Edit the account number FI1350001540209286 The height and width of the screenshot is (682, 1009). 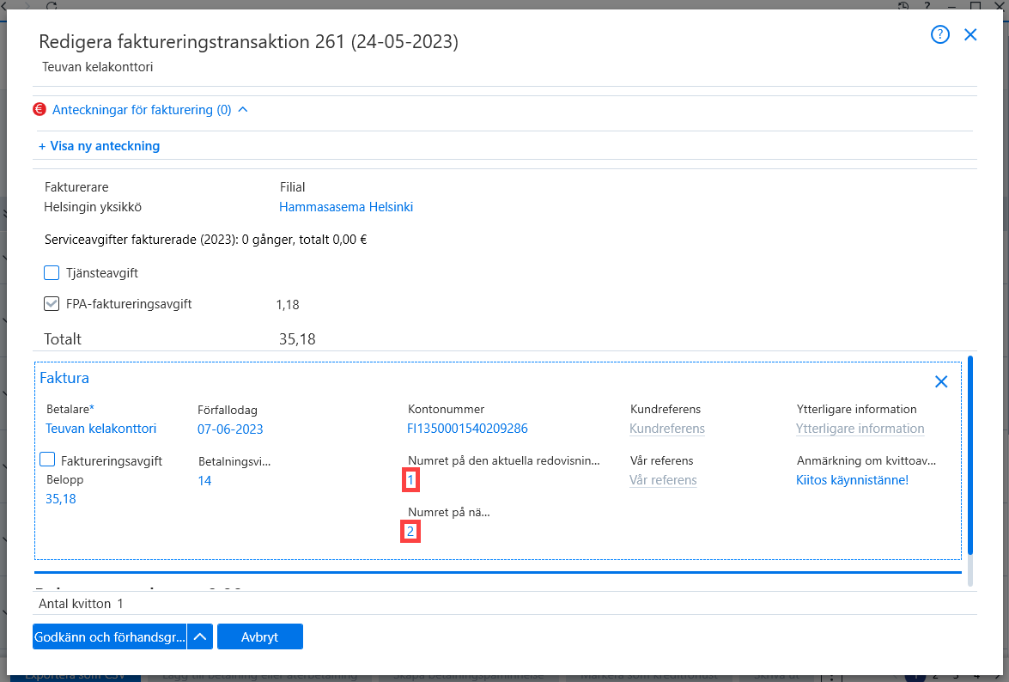click(467, 429)
